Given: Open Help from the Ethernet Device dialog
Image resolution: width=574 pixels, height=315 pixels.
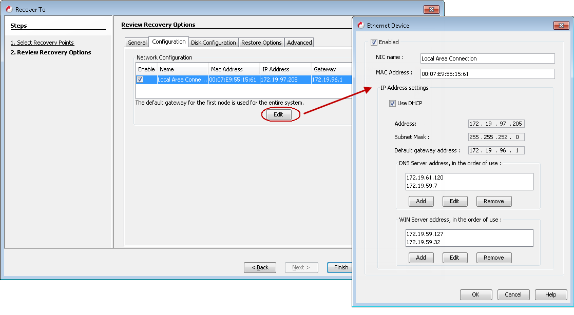Looking at the screenshot, I should coord(550,294).
